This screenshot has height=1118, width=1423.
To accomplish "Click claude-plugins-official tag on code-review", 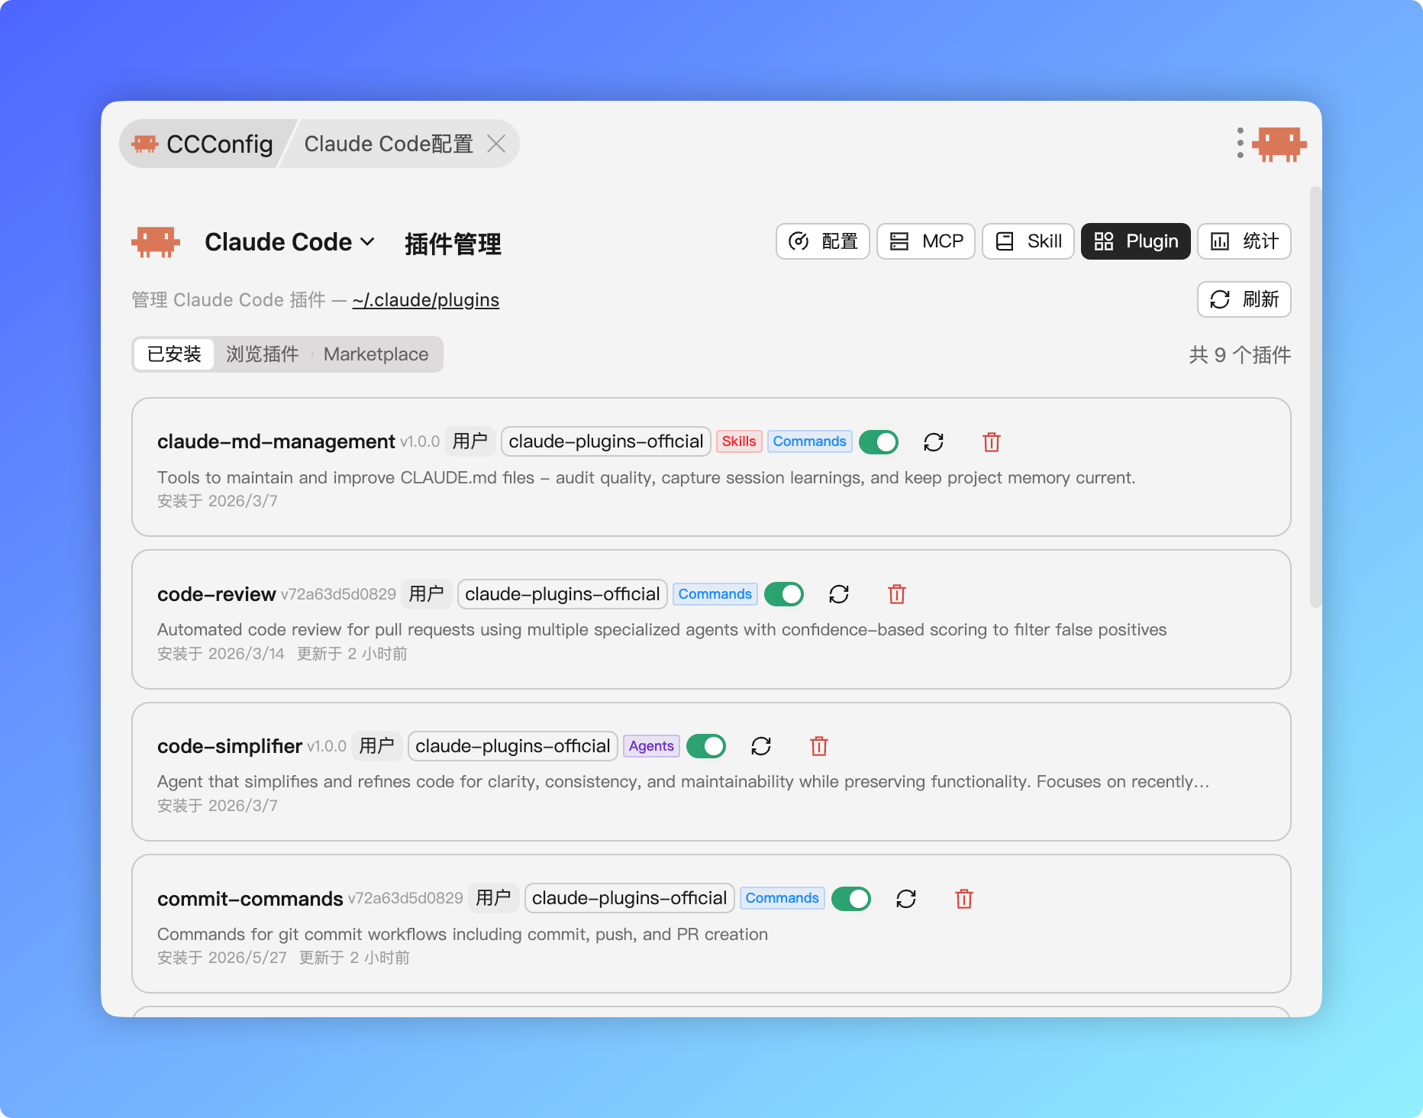I will (x=563, y=594).
